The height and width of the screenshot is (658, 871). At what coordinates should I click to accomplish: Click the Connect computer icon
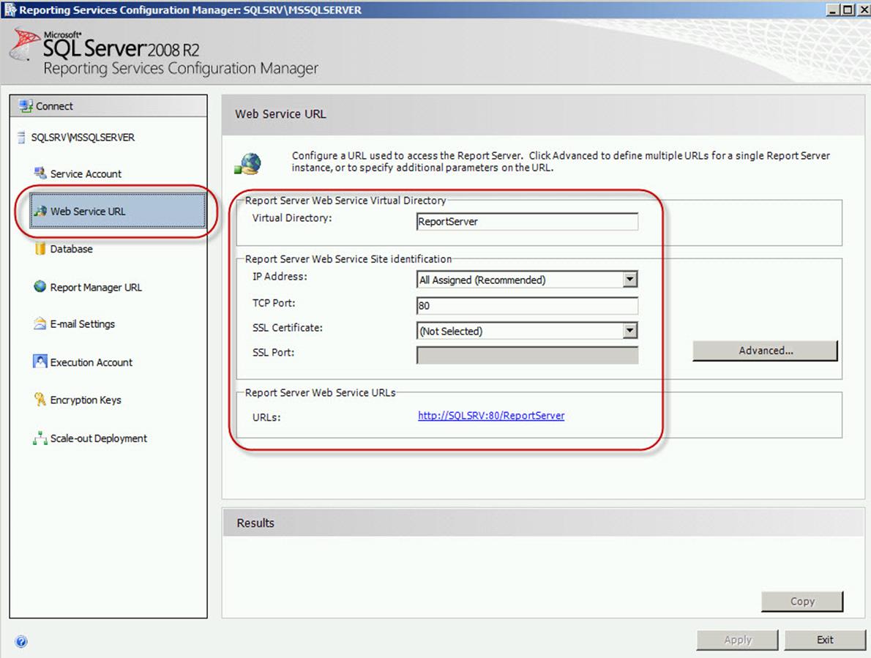coord(26,105)
